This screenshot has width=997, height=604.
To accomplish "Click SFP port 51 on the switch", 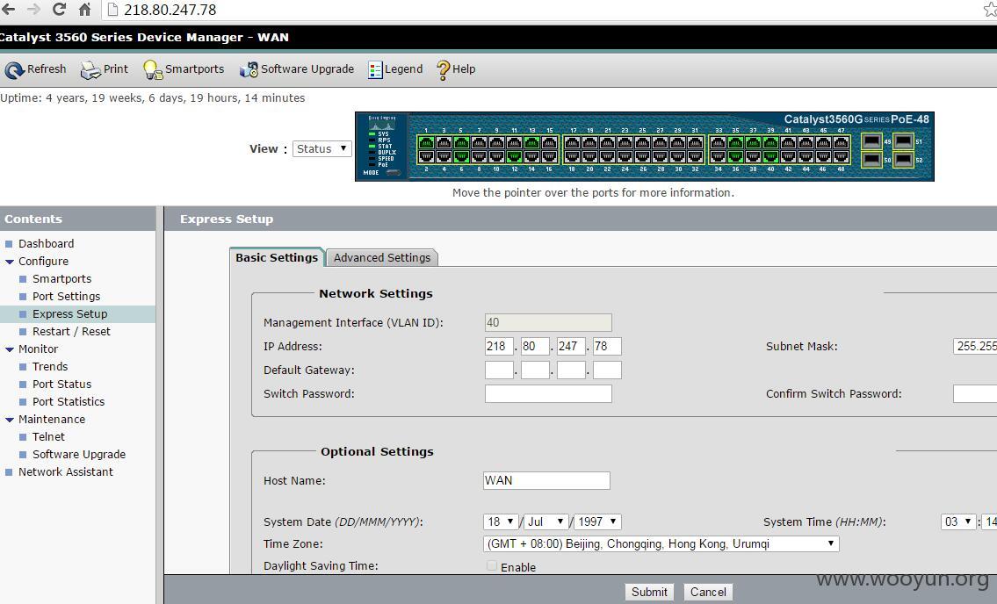I will 903,140.
